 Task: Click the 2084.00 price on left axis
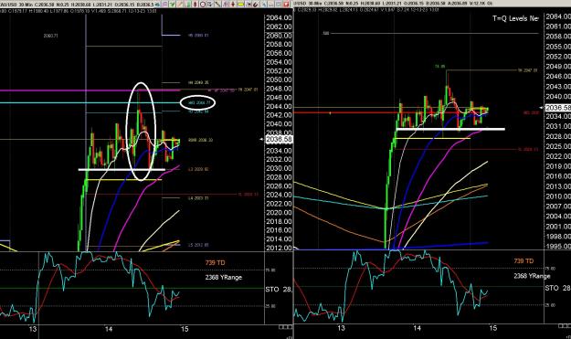(279, 18)
